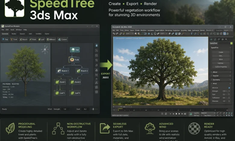Screen dimensions: 235x141
Task: Select the Frond 1 node
Action: [x=60, y=82]
